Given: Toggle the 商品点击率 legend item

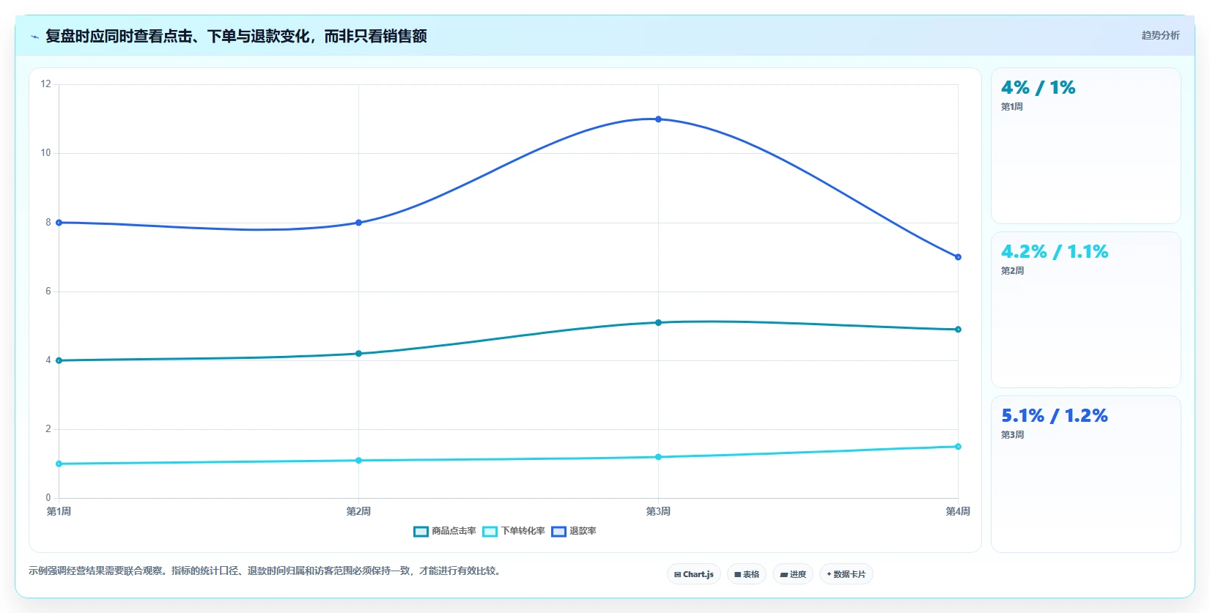Looking at the screenshot, I should [x=445, y=531].
